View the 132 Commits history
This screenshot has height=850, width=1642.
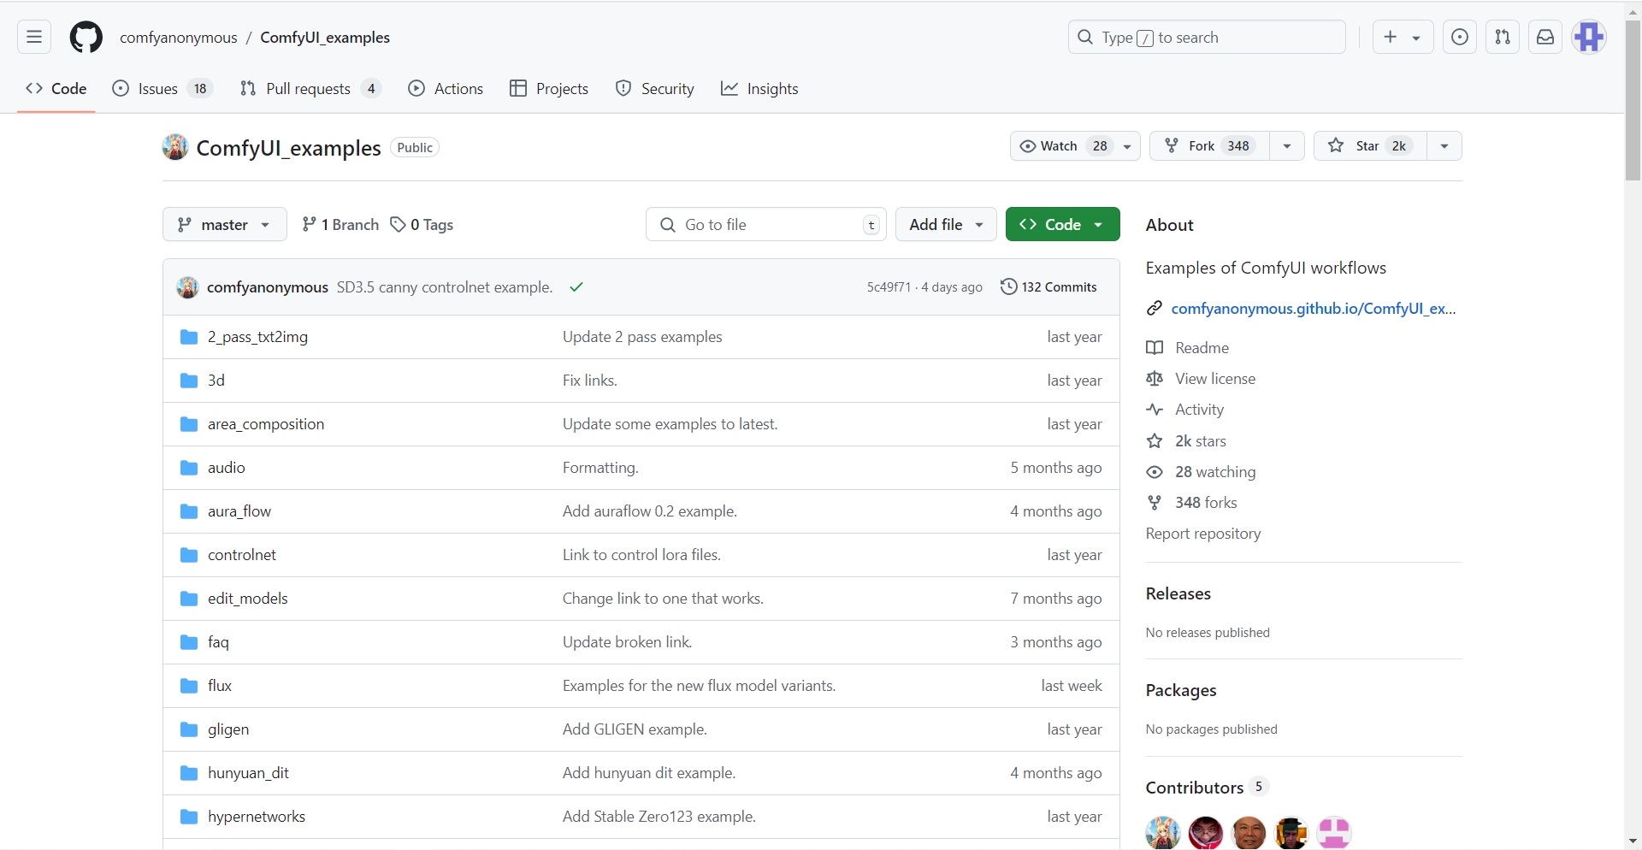[1048, 287]
